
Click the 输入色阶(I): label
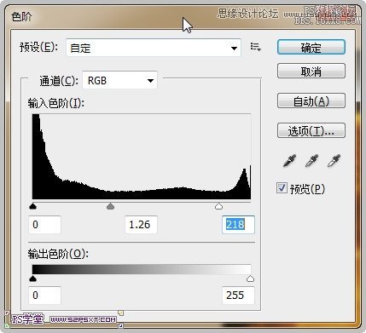pos(56,103)
